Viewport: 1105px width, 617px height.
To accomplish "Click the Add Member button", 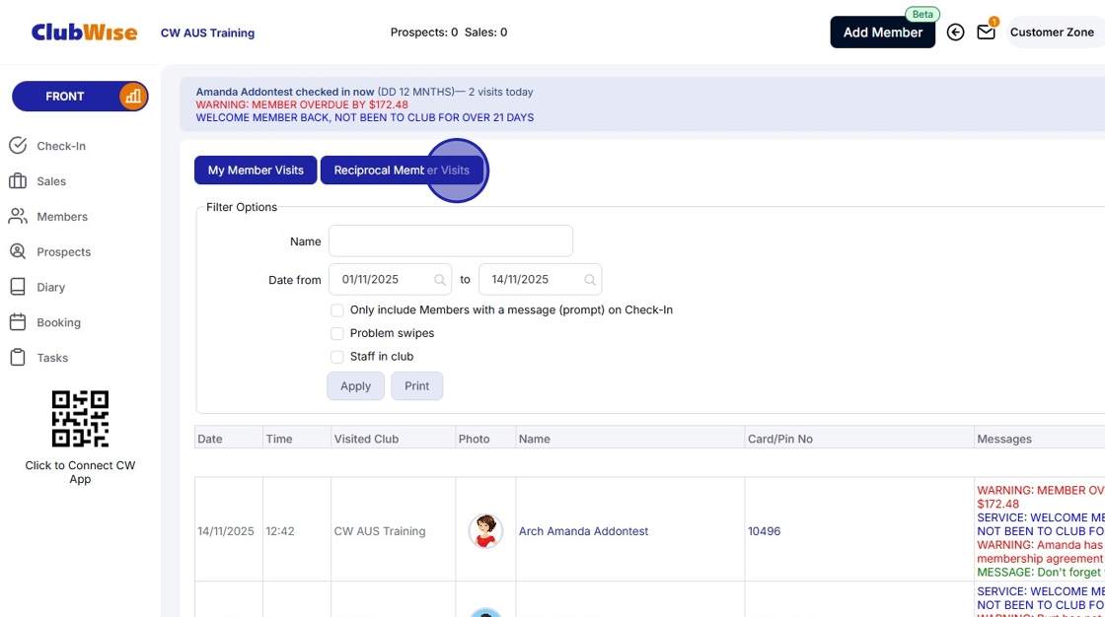I will pyautogui.click(x=882, y=33).
